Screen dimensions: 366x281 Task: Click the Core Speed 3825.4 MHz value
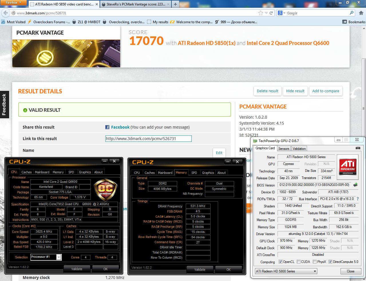(43, 232)
